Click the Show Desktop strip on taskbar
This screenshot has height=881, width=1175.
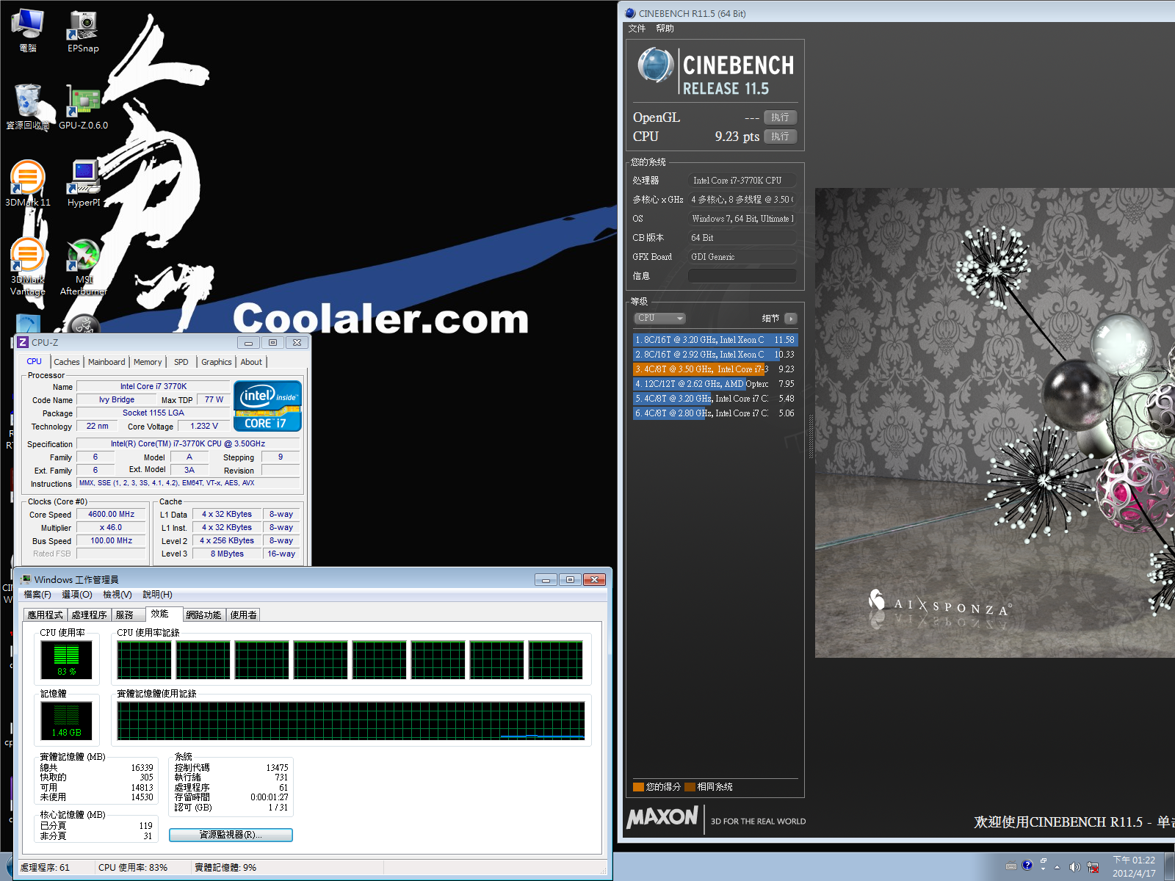tap(1170, 867)
